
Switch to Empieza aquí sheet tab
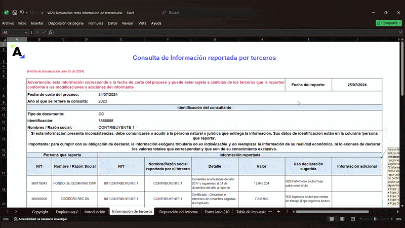pos(67,212)
